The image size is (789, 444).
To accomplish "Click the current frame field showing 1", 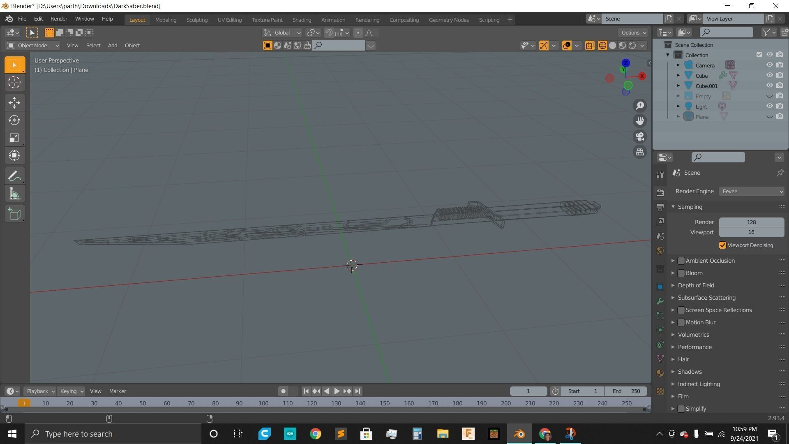I will click(x=528, y=391).
